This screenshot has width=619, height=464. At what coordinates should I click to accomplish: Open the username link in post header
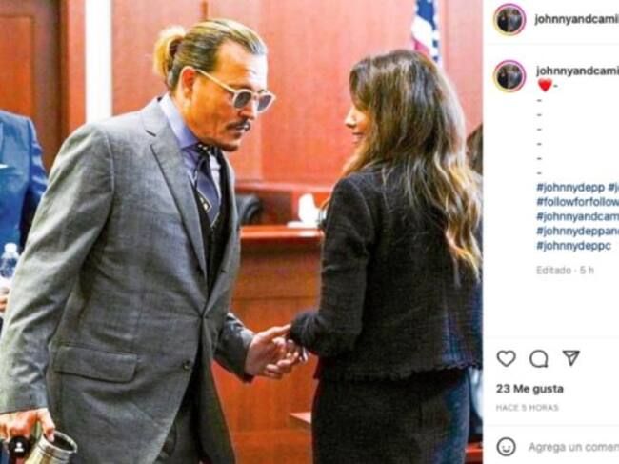tap(576, 19)
